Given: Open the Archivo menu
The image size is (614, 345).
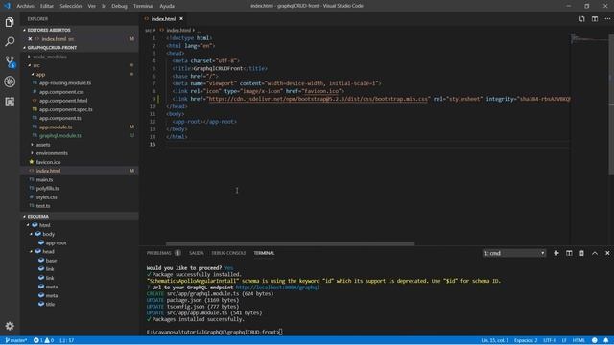Looking at the screenshot, I should (x=25, y=6).
